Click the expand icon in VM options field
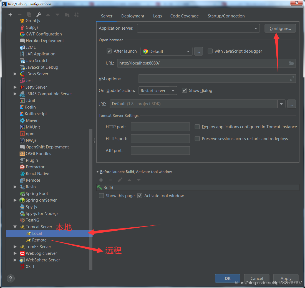Screen dimensions: 305x288 click(x=292, y=79)
